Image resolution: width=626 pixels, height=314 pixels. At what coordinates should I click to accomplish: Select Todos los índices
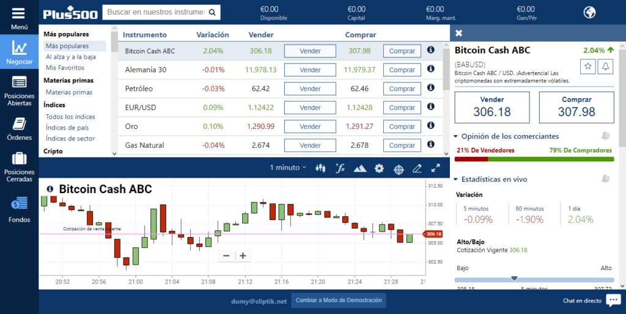click(x=70, y=117)
